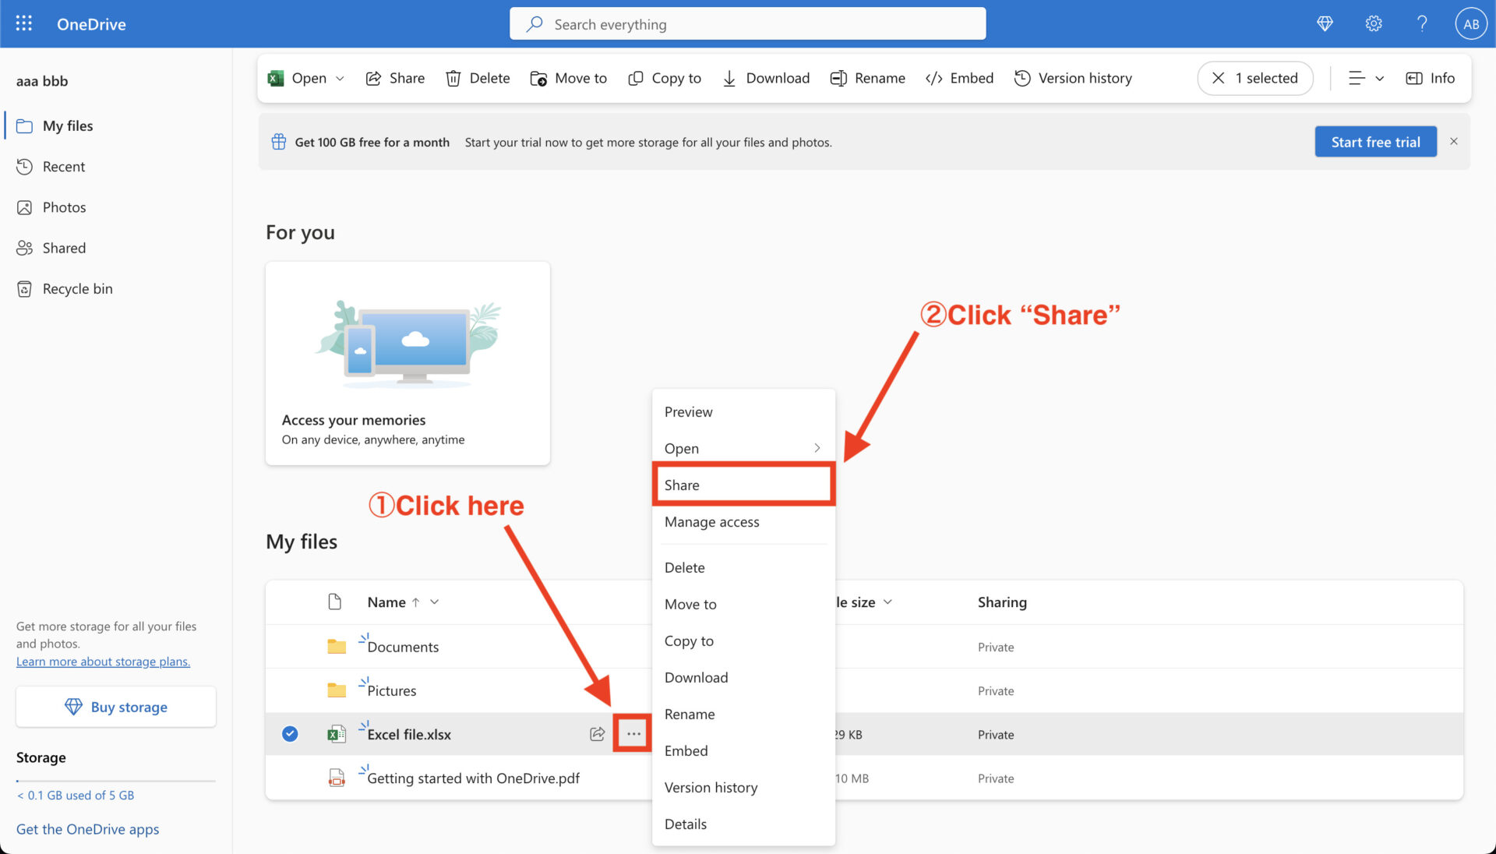
Task: Select the Rename icon in the toolbar
Action: pyautogui.click(x=839, y=78)
